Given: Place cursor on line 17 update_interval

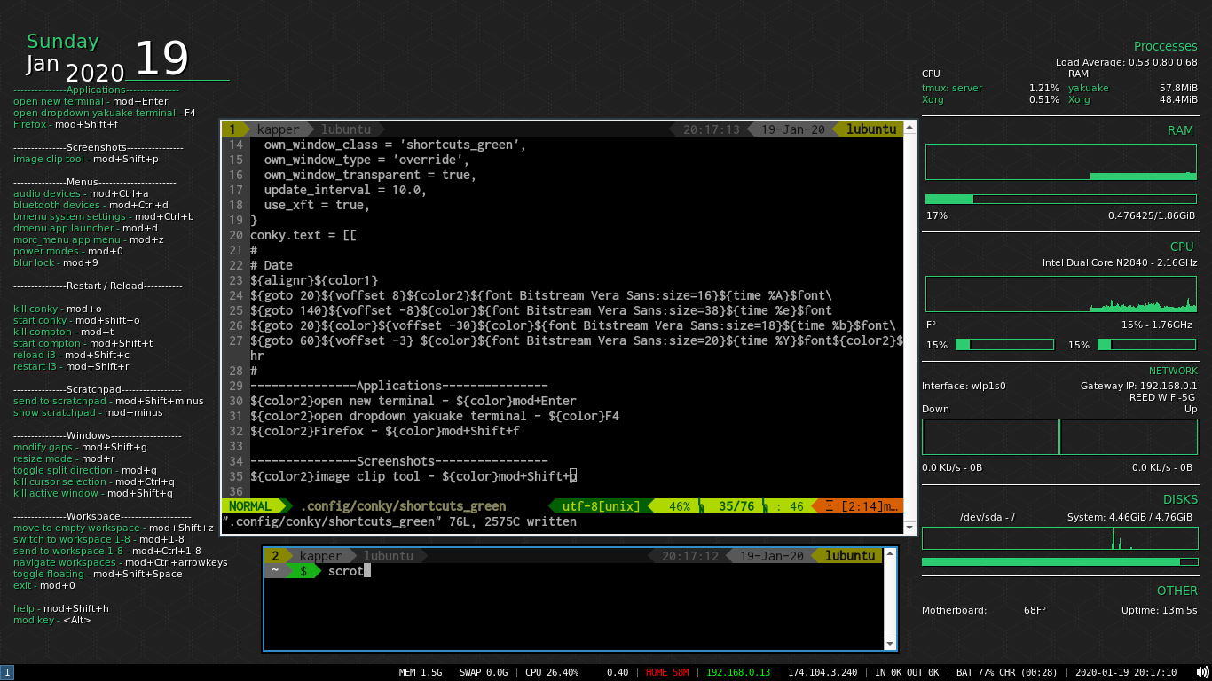Looking at the screenshot, I should coord(345,190).
